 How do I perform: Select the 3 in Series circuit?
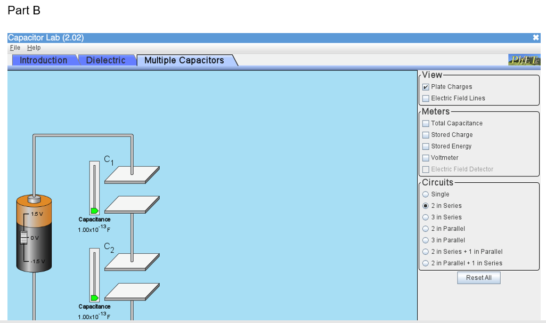coord(425,217)
